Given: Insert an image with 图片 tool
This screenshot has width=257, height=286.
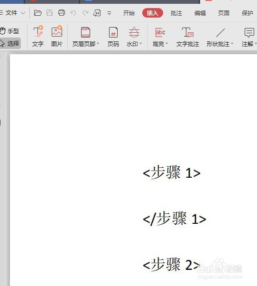Looking at the screenshot, I should point(57,37).
